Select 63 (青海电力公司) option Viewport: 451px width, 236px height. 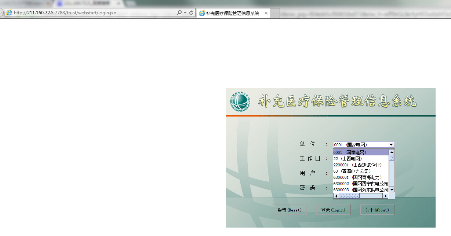[x=361, y=171]
